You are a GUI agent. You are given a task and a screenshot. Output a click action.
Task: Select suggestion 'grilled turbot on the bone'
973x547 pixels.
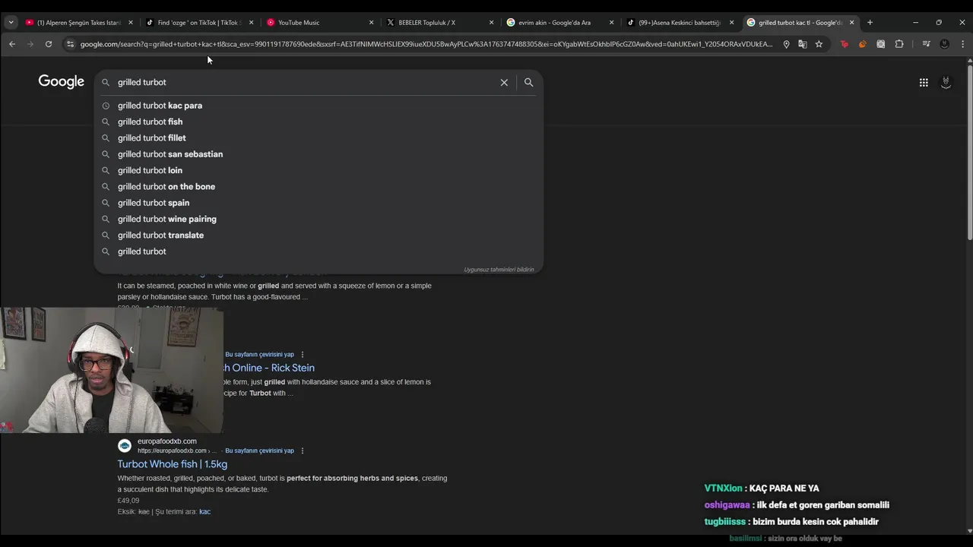click(x=319, y=187)
